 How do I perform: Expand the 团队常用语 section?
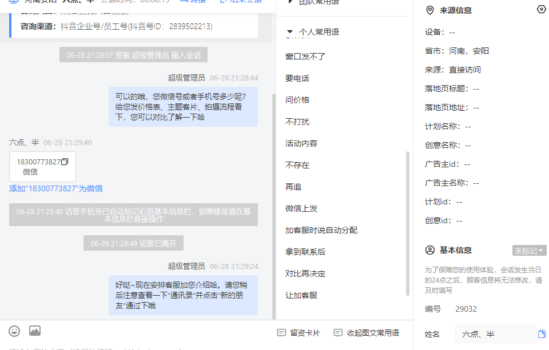(289, 2)
